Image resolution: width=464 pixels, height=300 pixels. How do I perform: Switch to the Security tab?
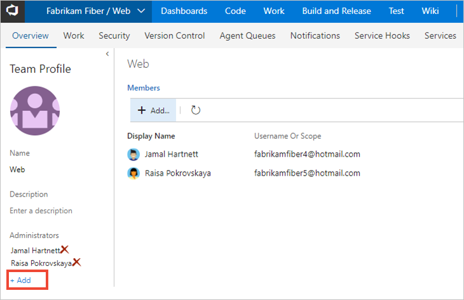pyautogui.click(x=114, y=36)
